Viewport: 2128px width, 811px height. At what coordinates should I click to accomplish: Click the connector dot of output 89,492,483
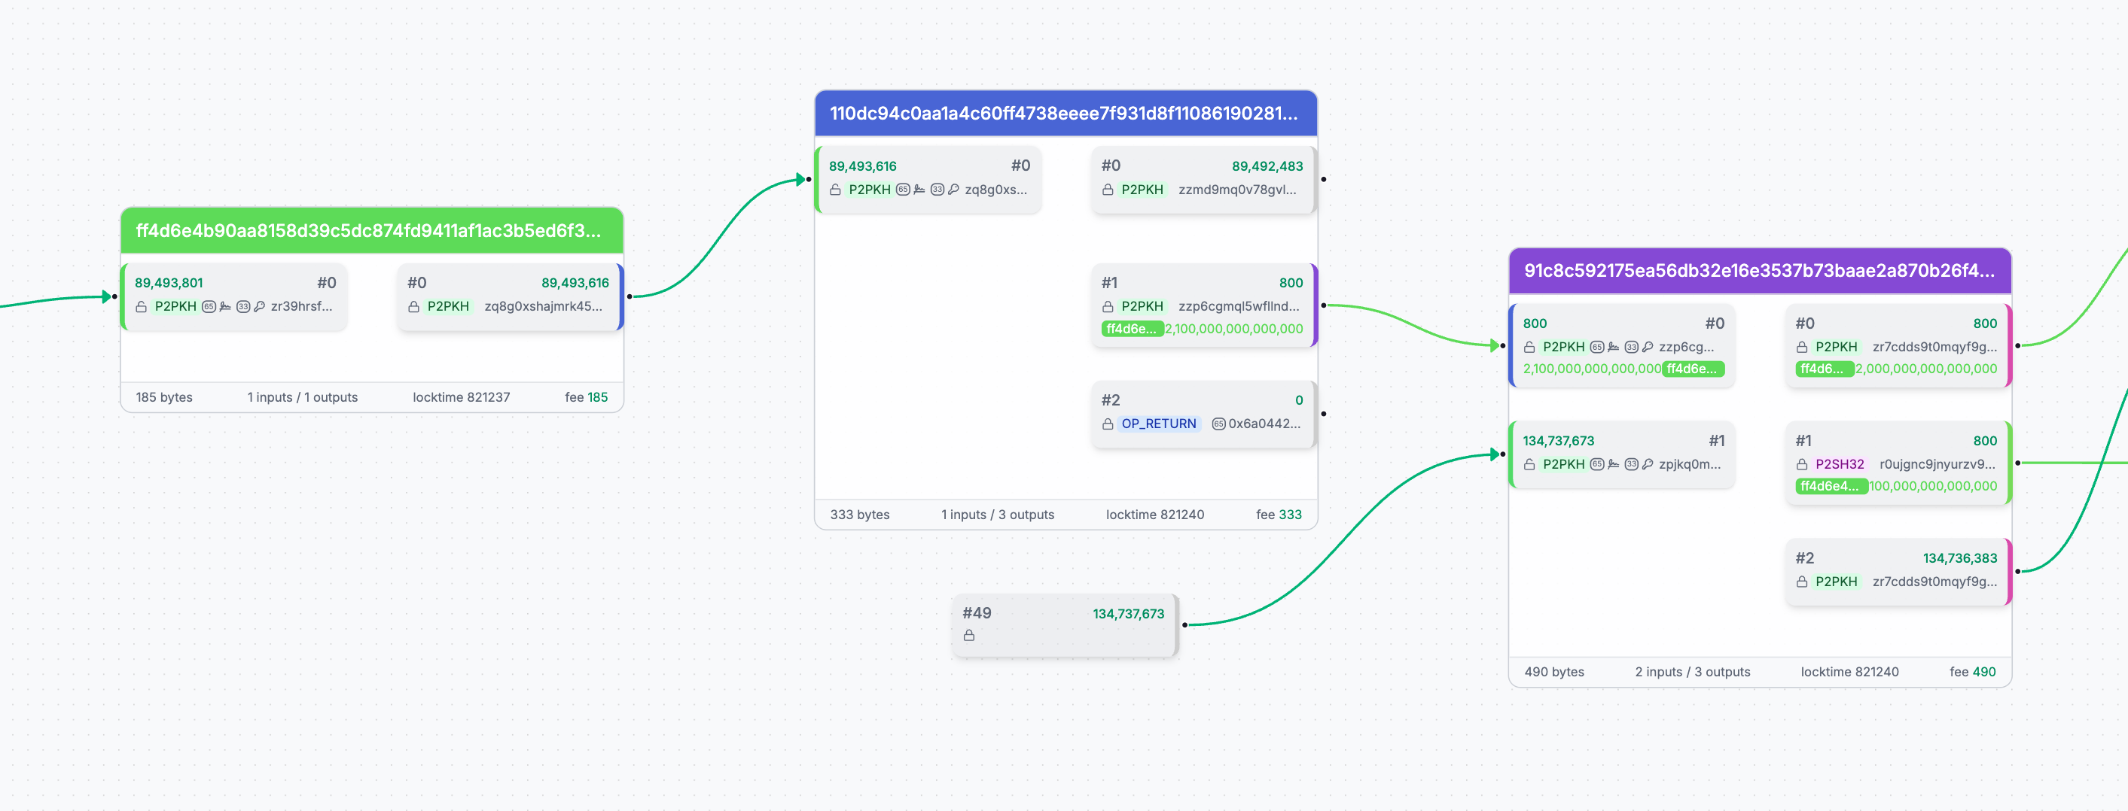click(1323, 179)
